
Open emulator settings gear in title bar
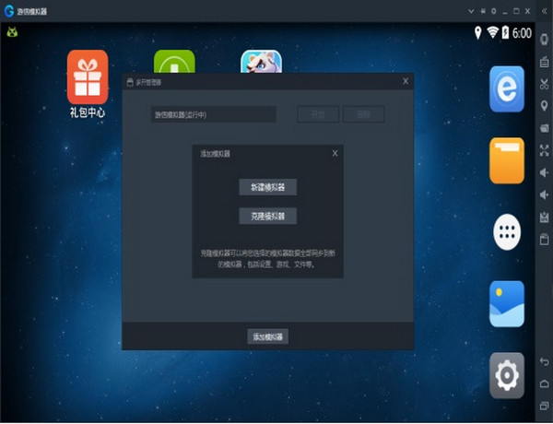(x=494, y=11)
